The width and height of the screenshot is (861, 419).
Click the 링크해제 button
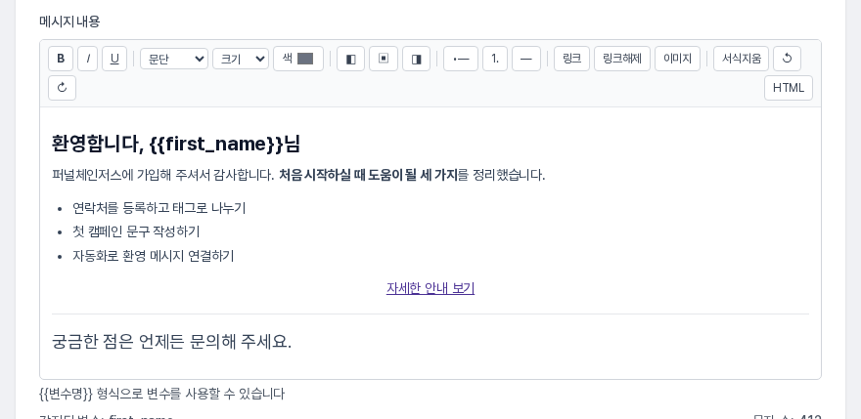pos(622,59)
